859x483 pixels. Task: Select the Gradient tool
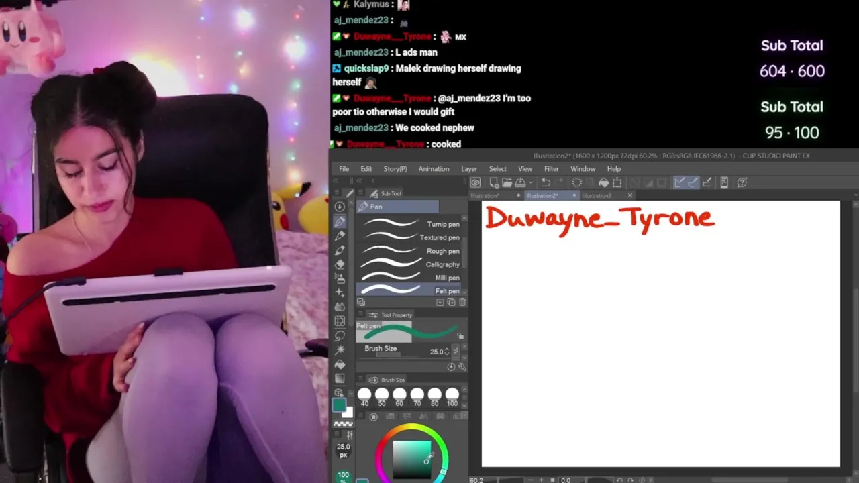tap(340, 378)
